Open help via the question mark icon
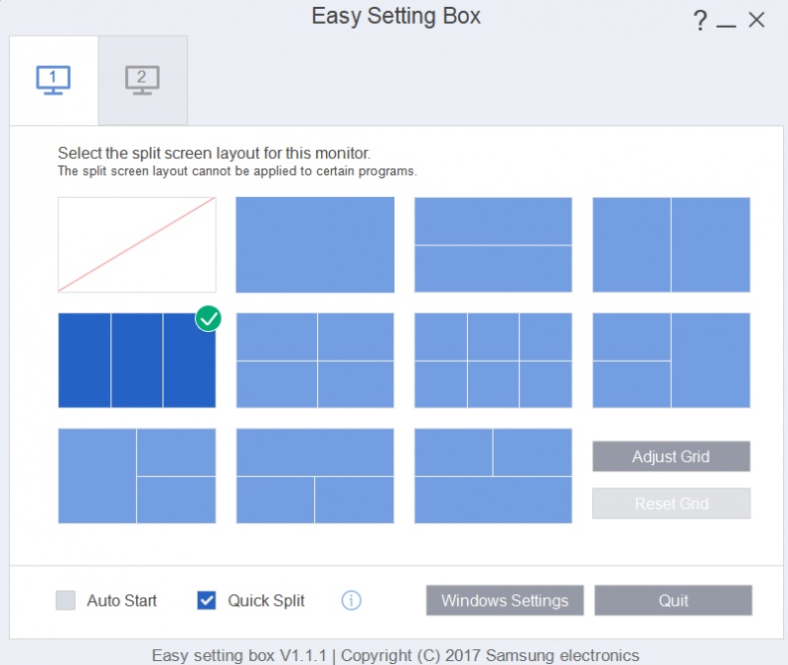Viewport: 788px width, 665px height. click(x=700, y=21)
